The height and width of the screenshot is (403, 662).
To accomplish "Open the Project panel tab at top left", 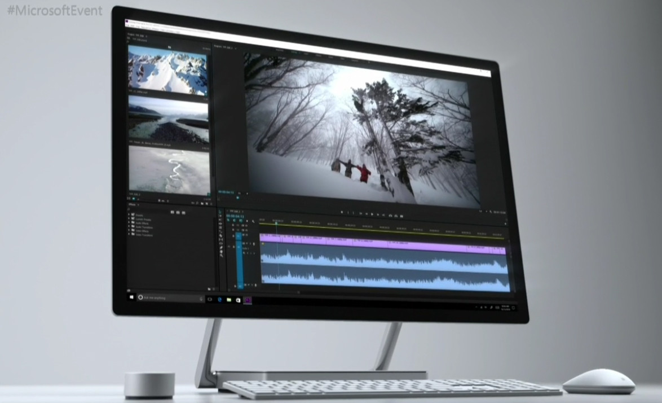I will [137, 36].
